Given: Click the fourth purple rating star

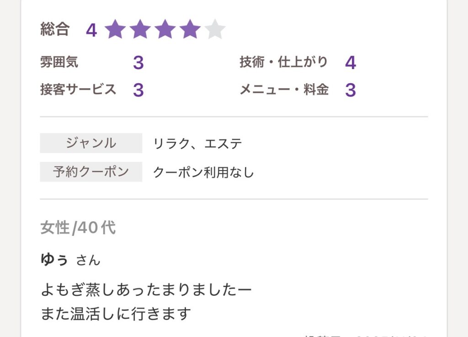Looking at the screenshot, I should tap(190, 30).
